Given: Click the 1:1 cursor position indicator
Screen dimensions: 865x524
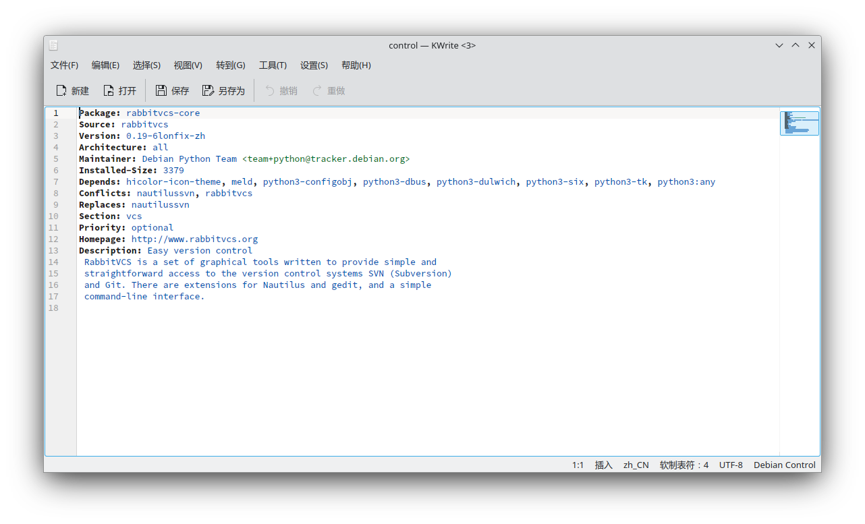Looking at the screenshot, I should click(x=578, y=465).
